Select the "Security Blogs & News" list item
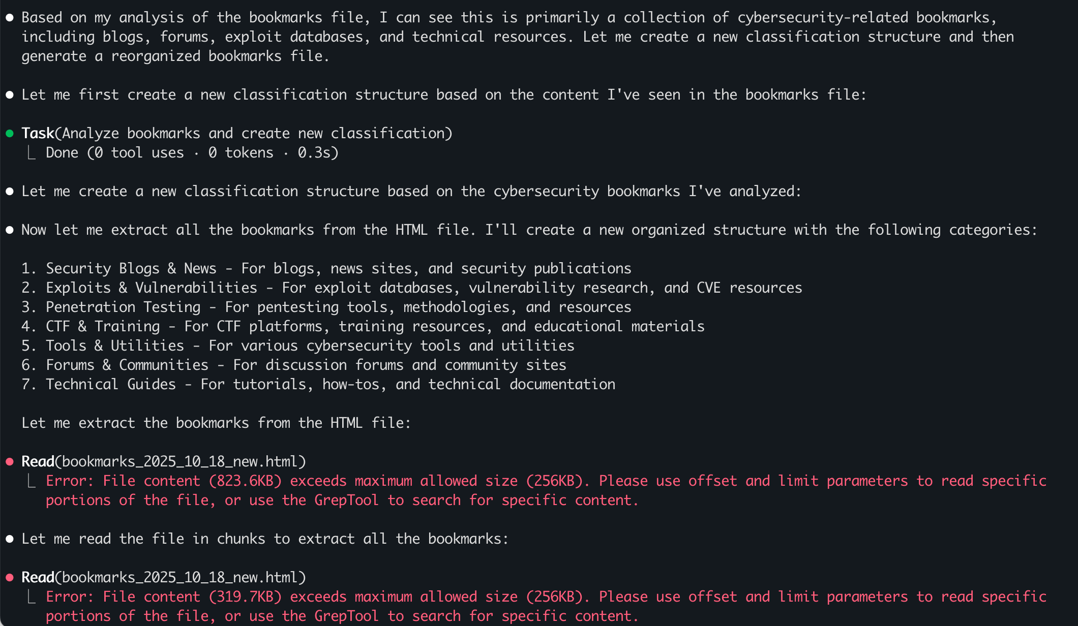Viewport: 1078px width, 626px height. [x=131, y=269]
